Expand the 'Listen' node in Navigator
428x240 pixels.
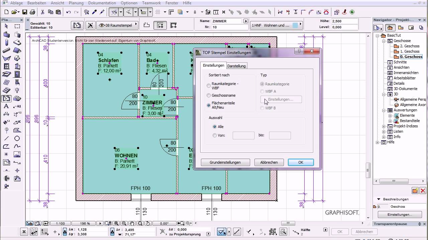pos(384,131)
